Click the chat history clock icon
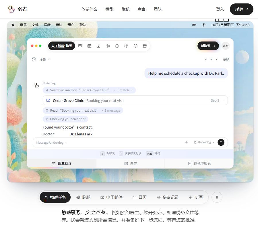258x233 pixels. click(x=34, y=59)
